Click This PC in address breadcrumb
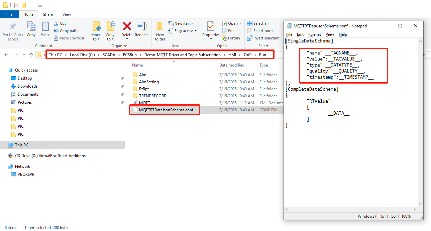The image size is (431, 231). point(56,55)
